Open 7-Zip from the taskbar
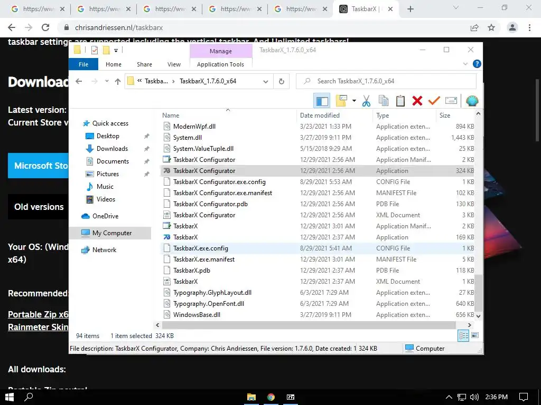The image size is (541, 405). [291, 397]
